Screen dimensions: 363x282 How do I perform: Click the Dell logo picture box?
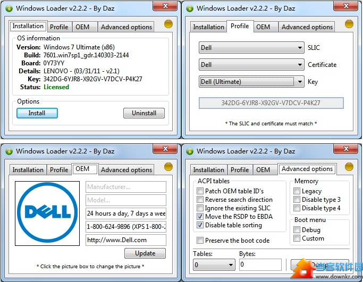point(47,213)
